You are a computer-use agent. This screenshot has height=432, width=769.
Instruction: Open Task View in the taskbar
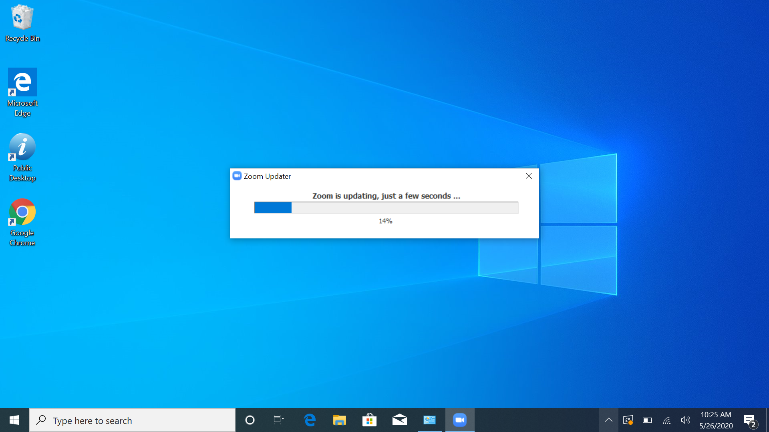279,420
